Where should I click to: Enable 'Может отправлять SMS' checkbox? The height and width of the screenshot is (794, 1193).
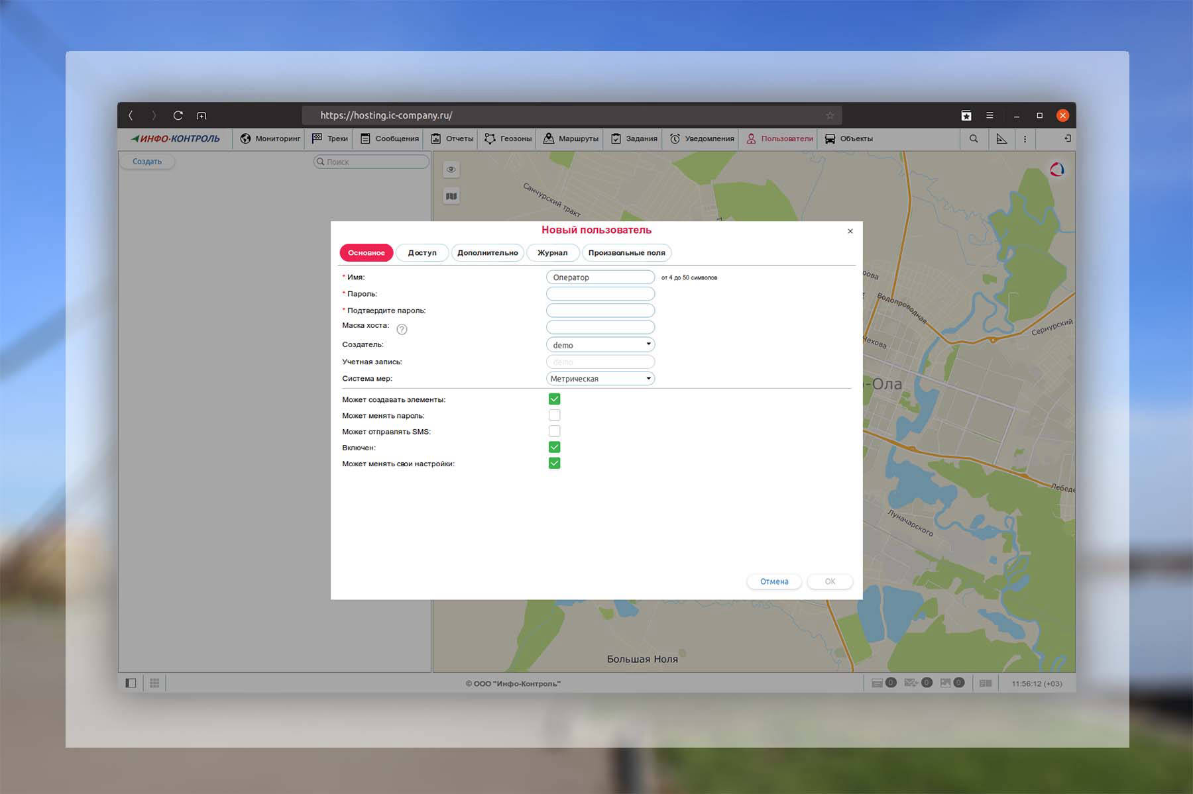pos(554,431)
